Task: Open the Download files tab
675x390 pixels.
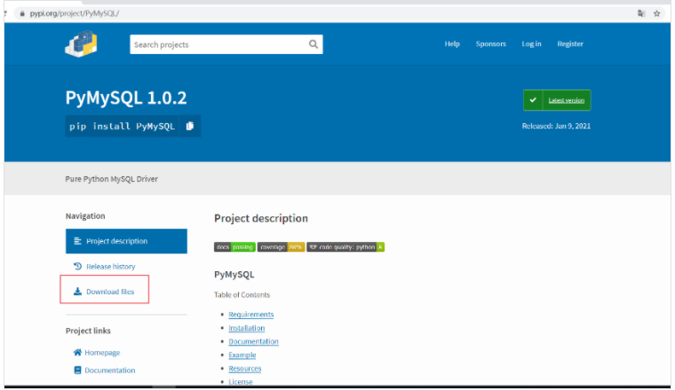Action: (x=110, y=292)
